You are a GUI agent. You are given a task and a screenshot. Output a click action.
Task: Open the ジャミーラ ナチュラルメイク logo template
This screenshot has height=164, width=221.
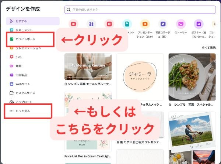pyautogui.click(x=140, y=77)
